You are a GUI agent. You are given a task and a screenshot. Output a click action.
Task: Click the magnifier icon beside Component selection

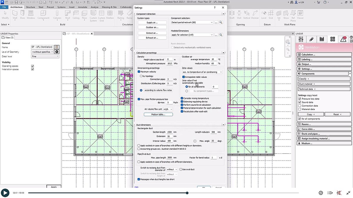[221, 22]
